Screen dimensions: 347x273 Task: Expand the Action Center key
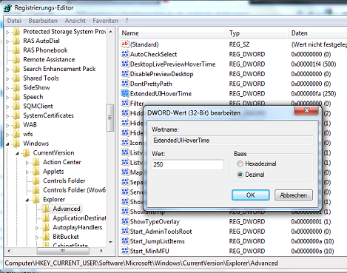27,163
